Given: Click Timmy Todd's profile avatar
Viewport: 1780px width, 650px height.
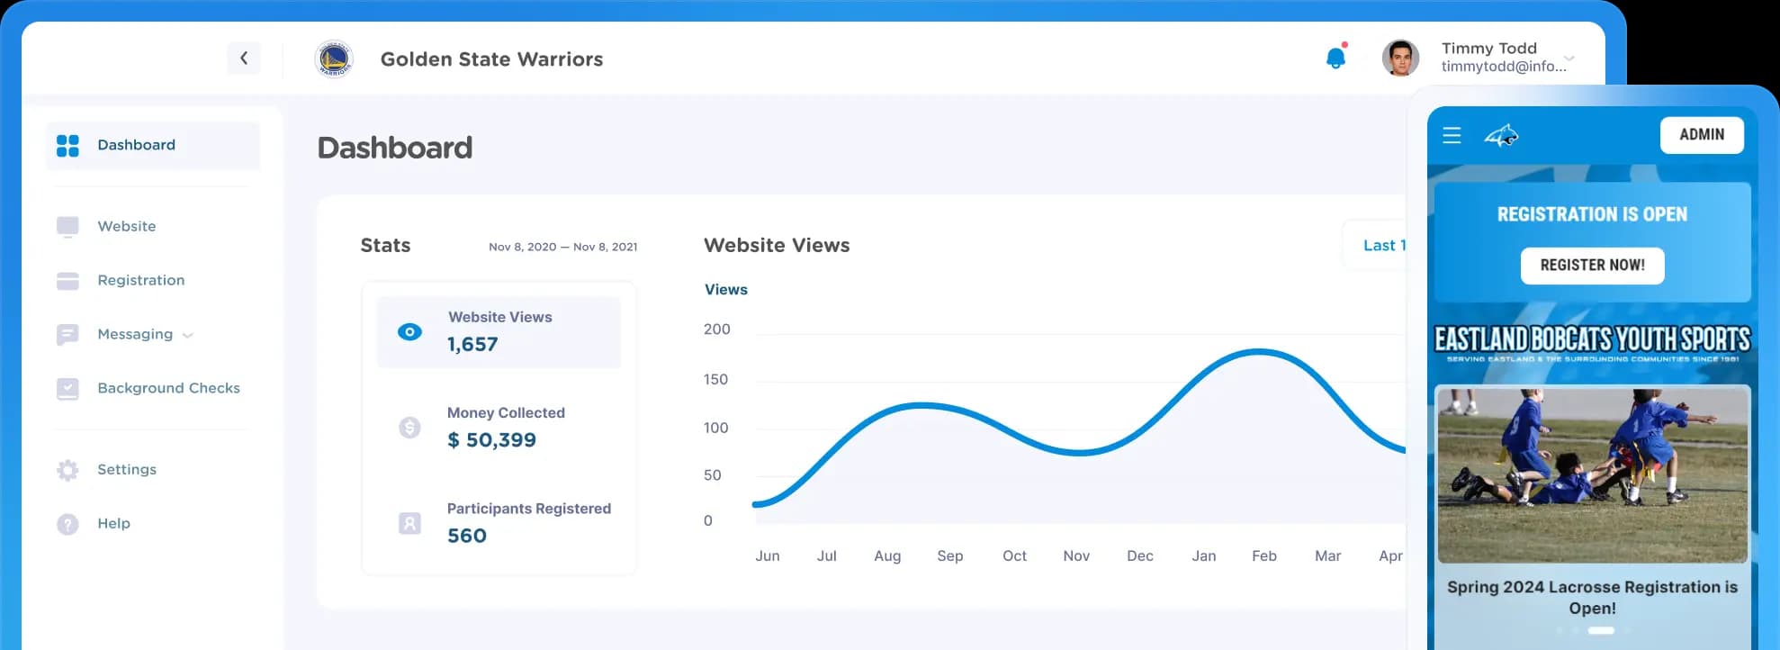Looking at the screenshot, I should point(1400,59).
